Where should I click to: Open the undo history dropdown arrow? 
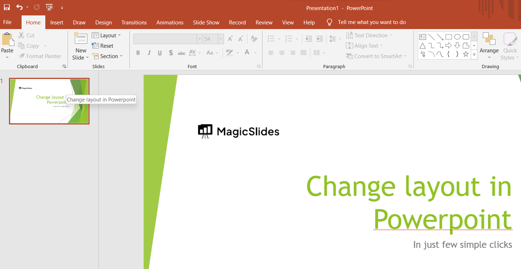pyautogui.click(x=27, y=7)
